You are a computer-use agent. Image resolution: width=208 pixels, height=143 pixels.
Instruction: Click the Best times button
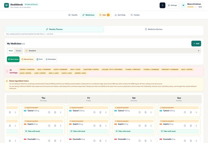[x=13, y=59]
